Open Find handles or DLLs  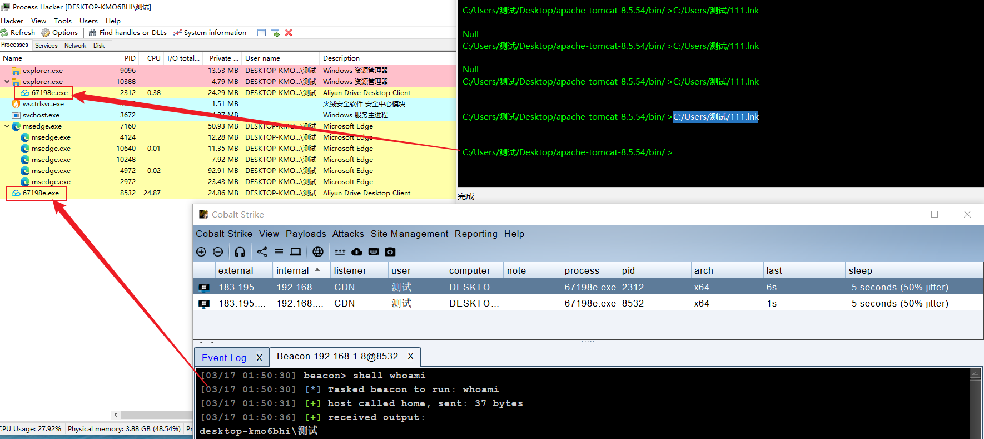128,33
